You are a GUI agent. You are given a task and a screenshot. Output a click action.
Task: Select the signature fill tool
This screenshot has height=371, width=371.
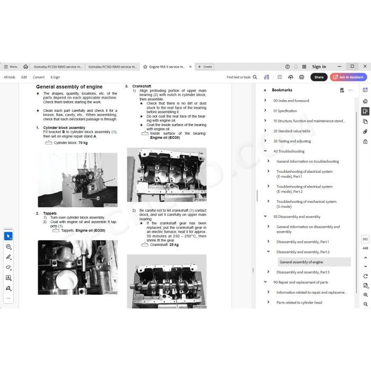coord(8,288)
